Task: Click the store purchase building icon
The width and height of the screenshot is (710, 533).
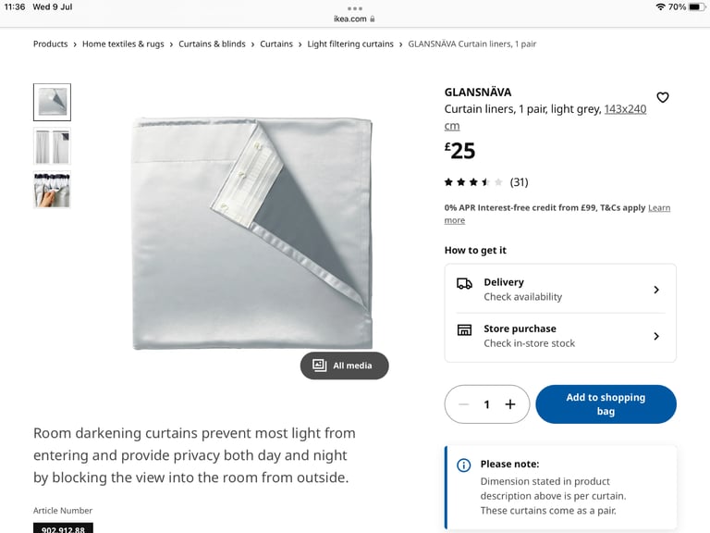Action: [464, 330]
